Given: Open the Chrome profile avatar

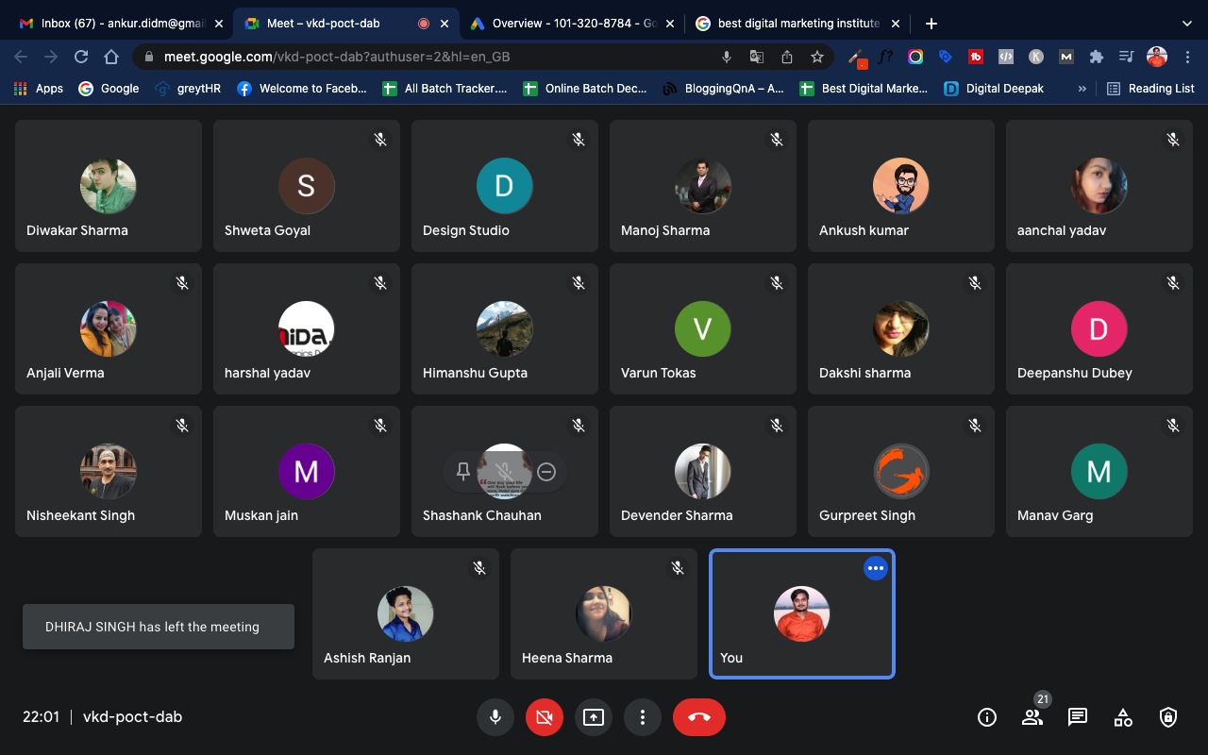Looking at the screenshot, I should 1157,57.
